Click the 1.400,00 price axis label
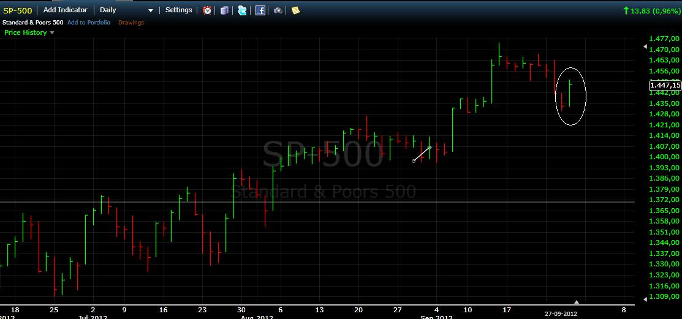 (664, 157)
